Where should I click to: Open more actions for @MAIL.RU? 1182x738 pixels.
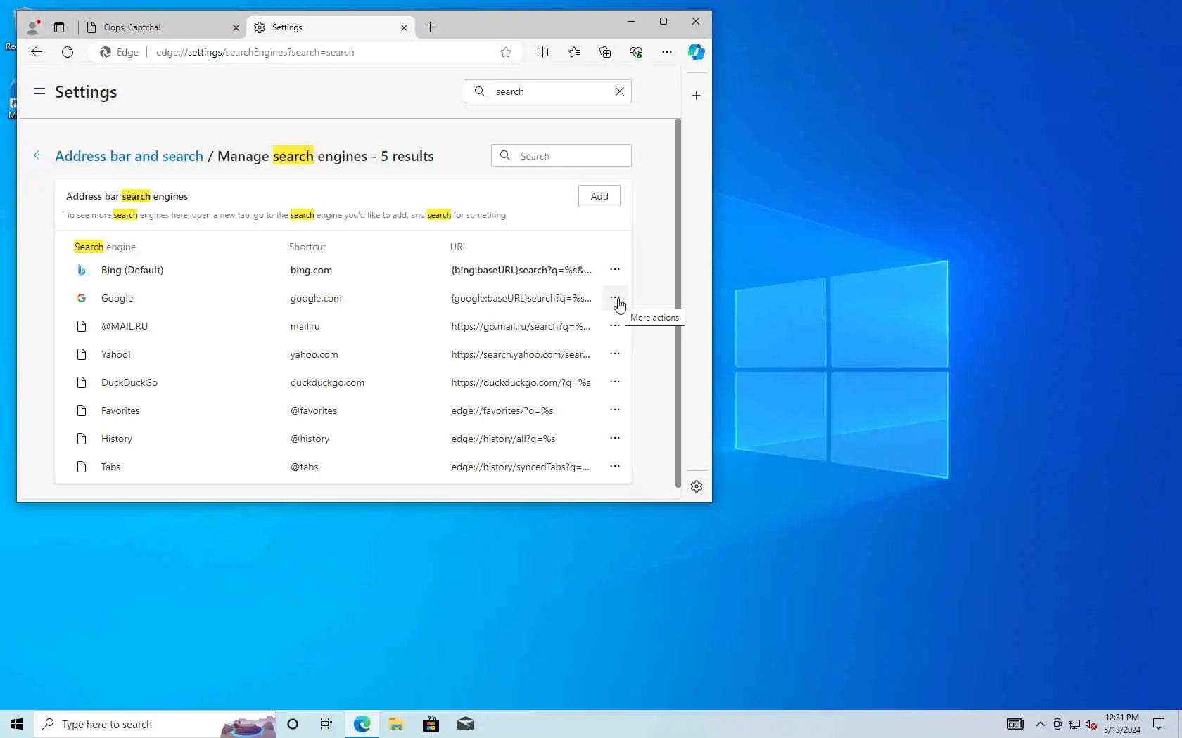(615, 326)
